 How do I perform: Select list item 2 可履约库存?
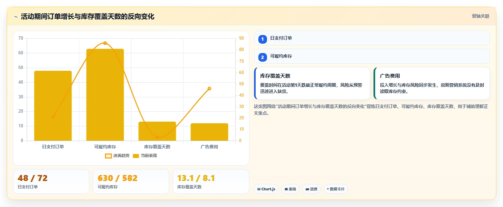tap(372, 56)
